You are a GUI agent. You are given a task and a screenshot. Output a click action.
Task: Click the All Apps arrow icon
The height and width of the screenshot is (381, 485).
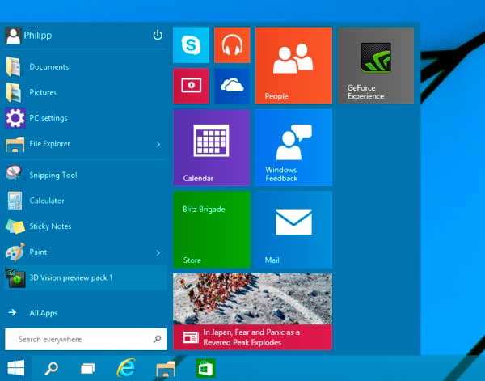[x=12, y=312]
